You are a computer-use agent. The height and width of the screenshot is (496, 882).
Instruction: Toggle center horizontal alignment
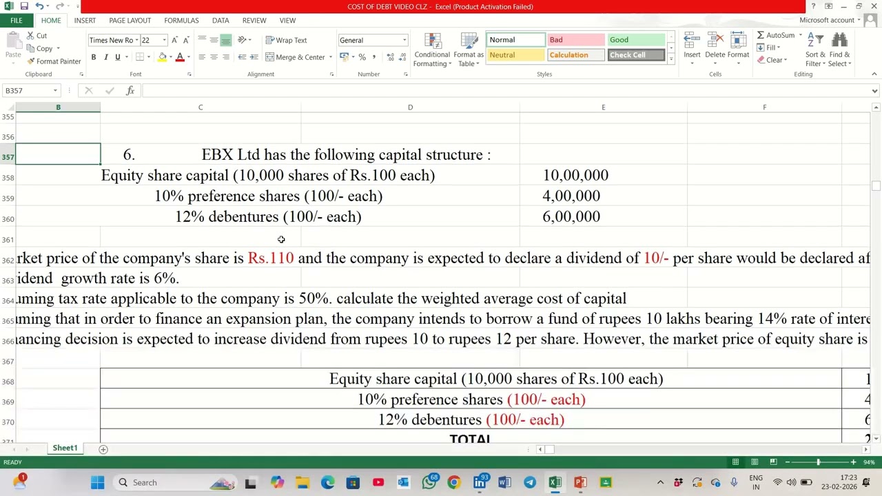(x=214, y=57)
